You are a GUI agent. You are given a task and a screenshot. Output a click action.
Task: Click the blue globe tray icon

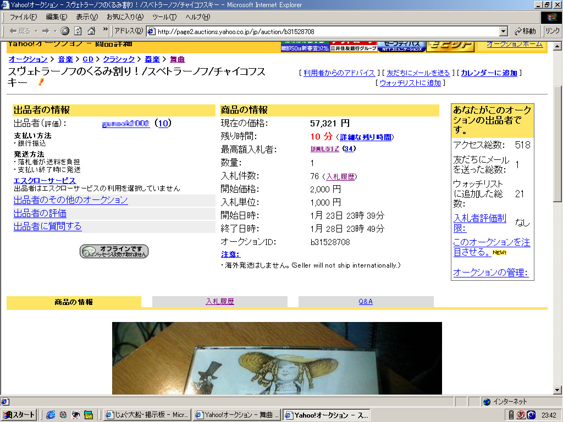[531, 415]
